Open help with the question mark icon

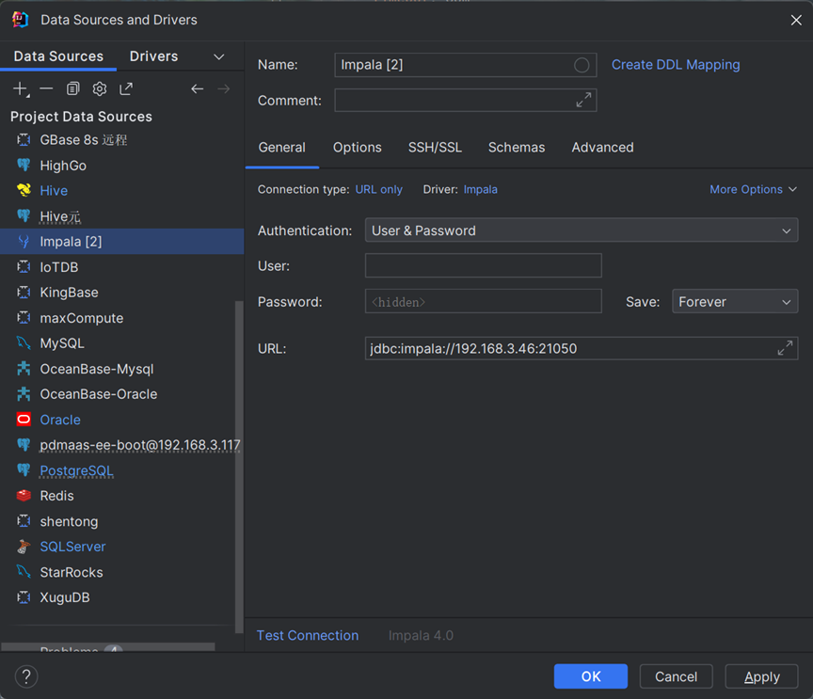pos(26,675)
